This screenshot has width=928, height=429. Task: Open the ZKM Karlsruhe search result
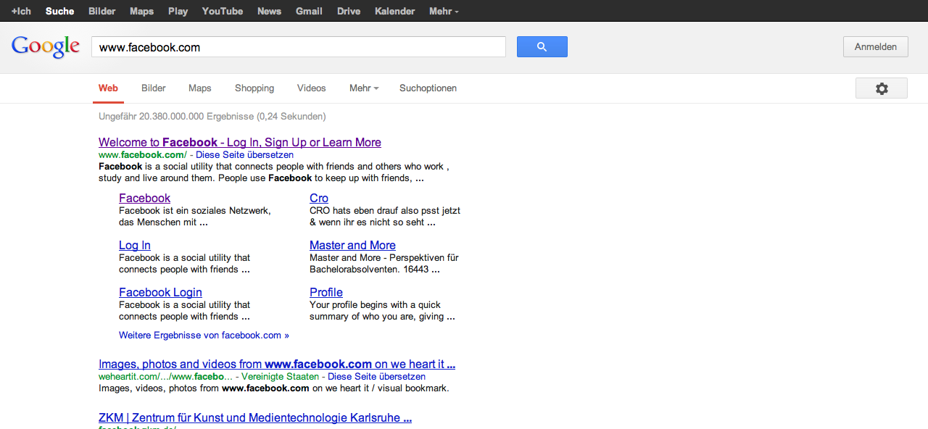pyautogui.click(x=255, y=418)
